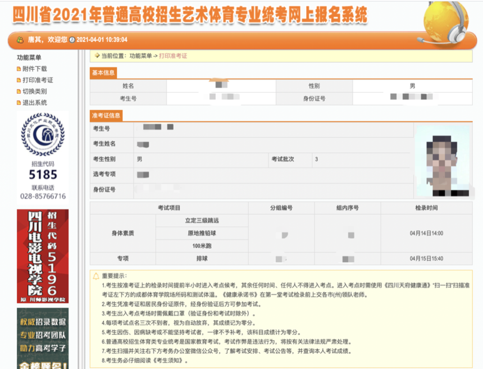Click the 立定三级跳远 exam item

(202, 221)
